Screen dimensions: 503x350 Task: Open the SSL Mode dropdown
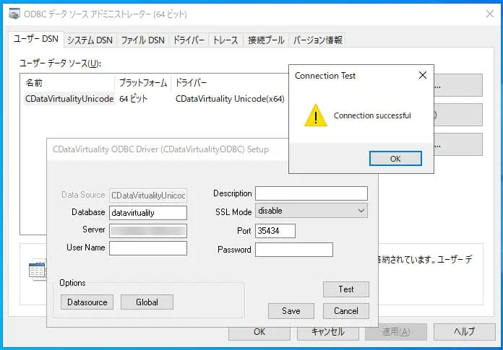pyautogui.click(x=311, y=211)
